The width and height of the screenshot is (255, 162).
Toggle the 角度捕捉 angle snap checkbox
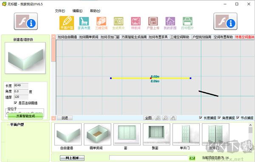point(219,118)
